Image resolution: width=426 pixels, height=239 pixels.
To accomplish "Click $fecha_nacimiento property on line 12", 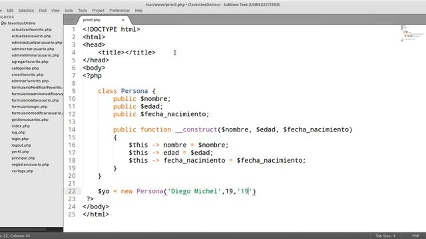I will [174, 114].
